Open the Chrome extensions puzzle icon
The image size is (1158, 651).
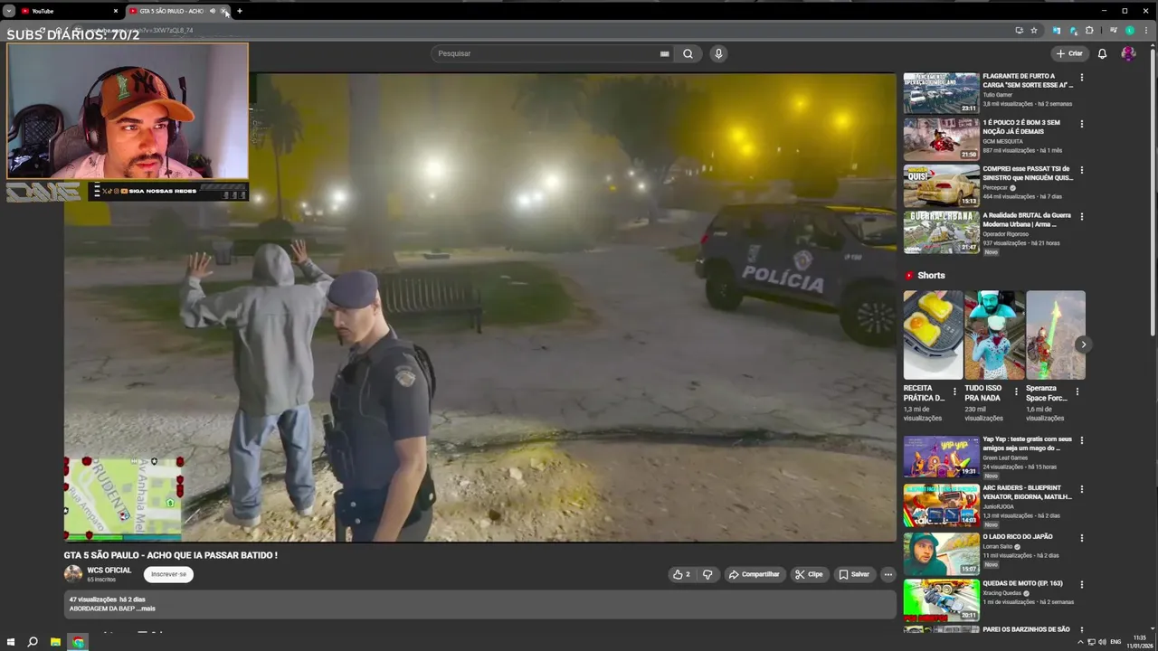1089,30
